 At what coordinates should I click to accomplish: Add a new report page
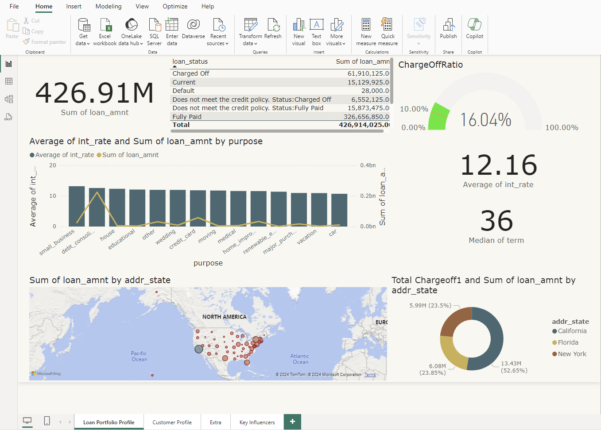(x=292, y=422)
